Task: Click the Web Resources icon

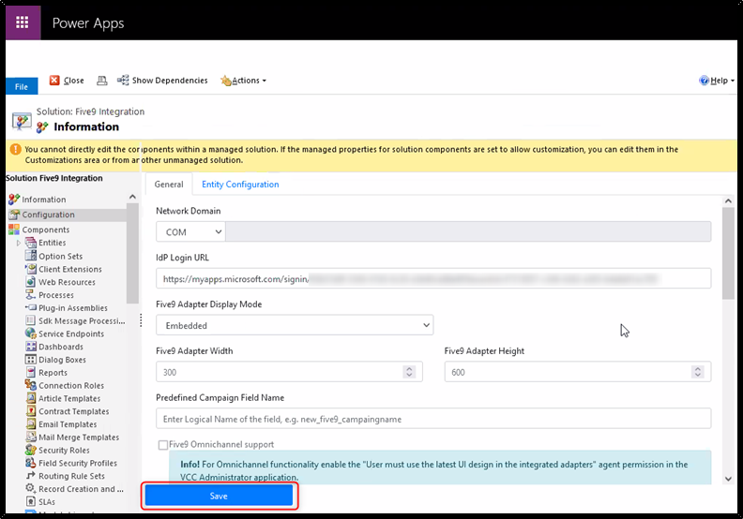Action: 31,281
